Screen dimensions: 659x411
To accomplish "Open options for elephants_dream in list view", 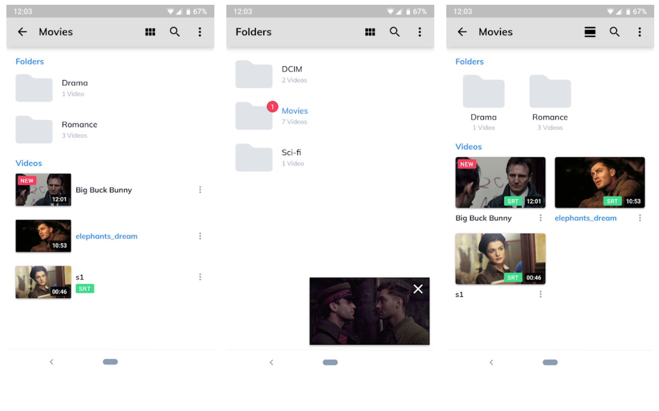I will [200, 236].
